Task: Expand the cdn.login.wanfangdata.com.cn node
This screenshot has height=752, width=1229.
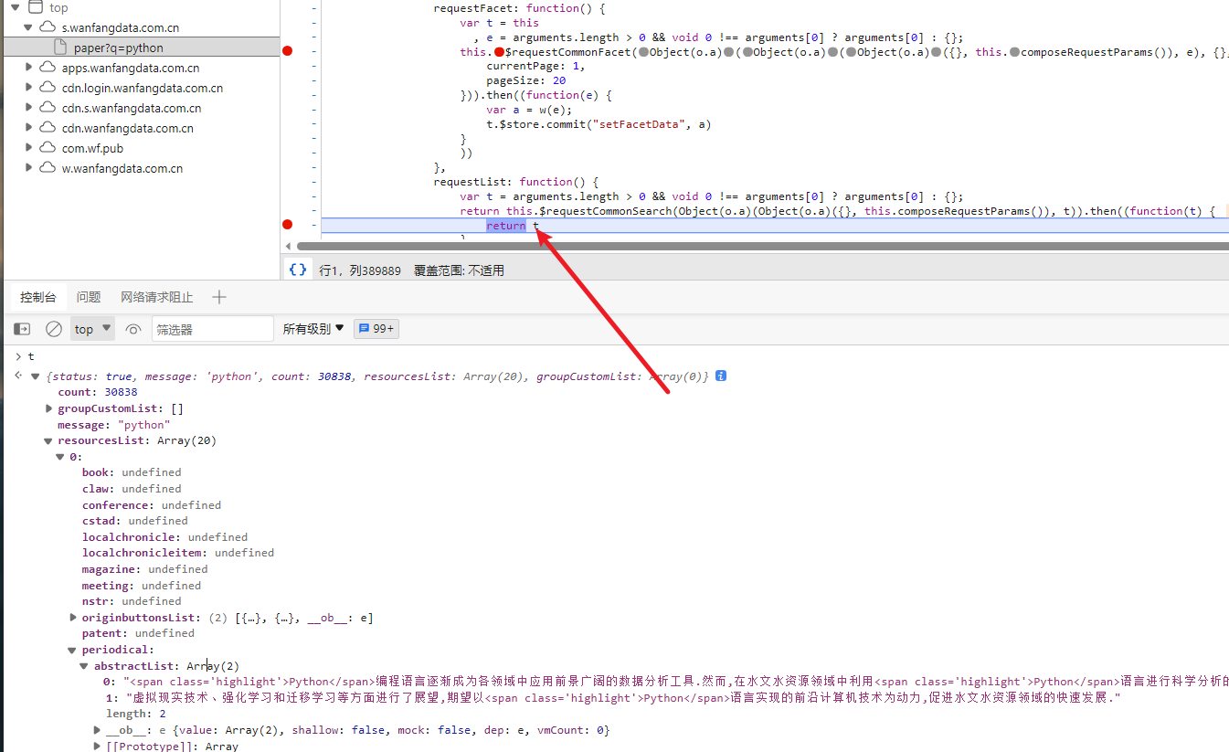Action: (x=28, y=88)
